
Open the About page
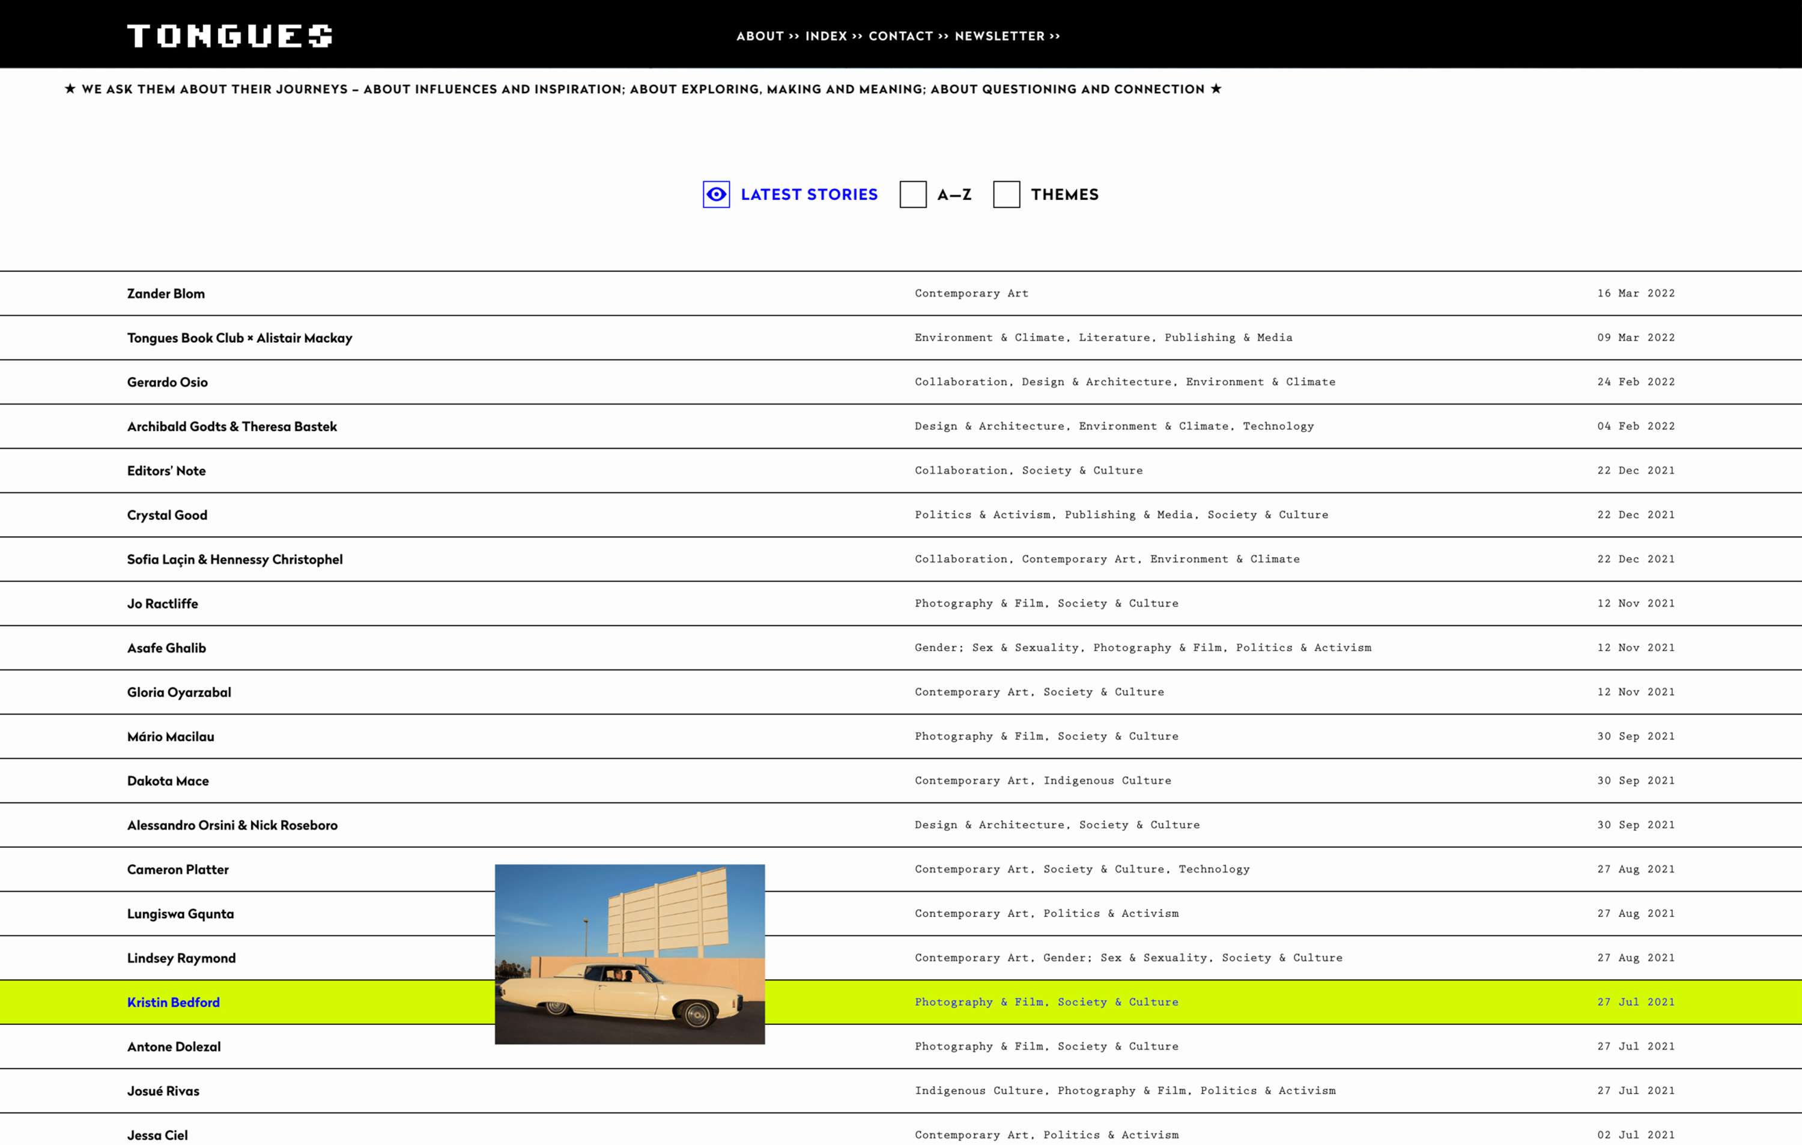pyautogui.click(x=760, y=36)
